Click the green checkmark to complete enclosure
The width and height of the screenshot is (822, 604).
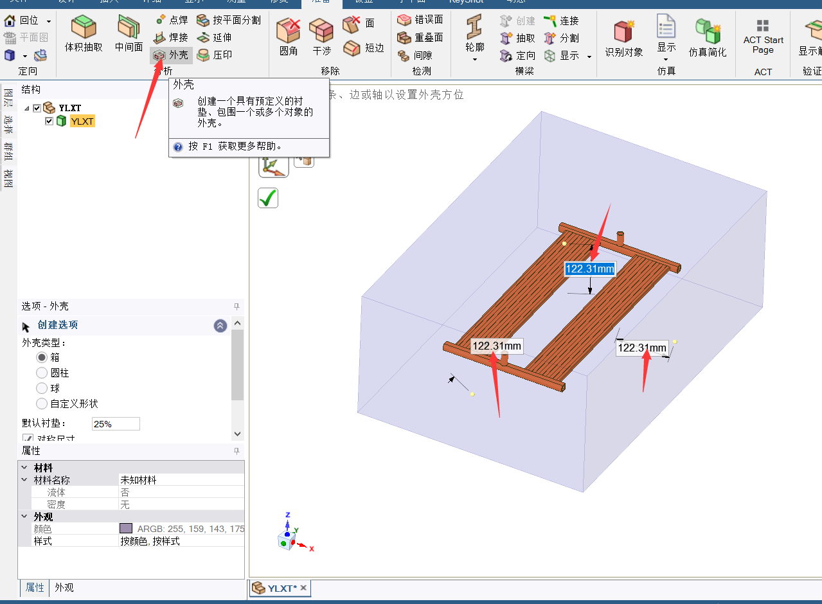267,198
